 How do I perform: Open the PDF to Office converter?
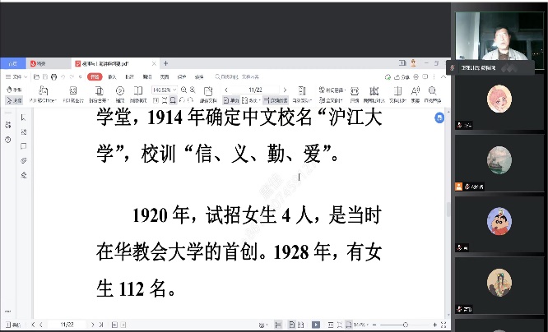pos(43,95)
